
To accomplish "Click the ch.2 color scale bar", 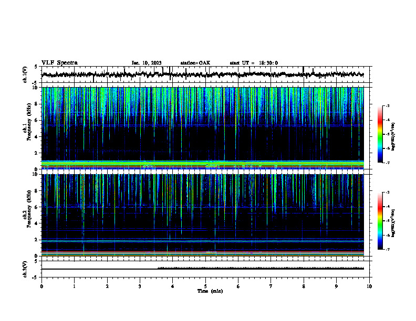I will click(380, 221).
